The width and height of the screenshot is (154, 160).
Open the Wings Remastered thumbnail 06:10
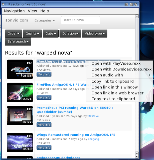20,142
